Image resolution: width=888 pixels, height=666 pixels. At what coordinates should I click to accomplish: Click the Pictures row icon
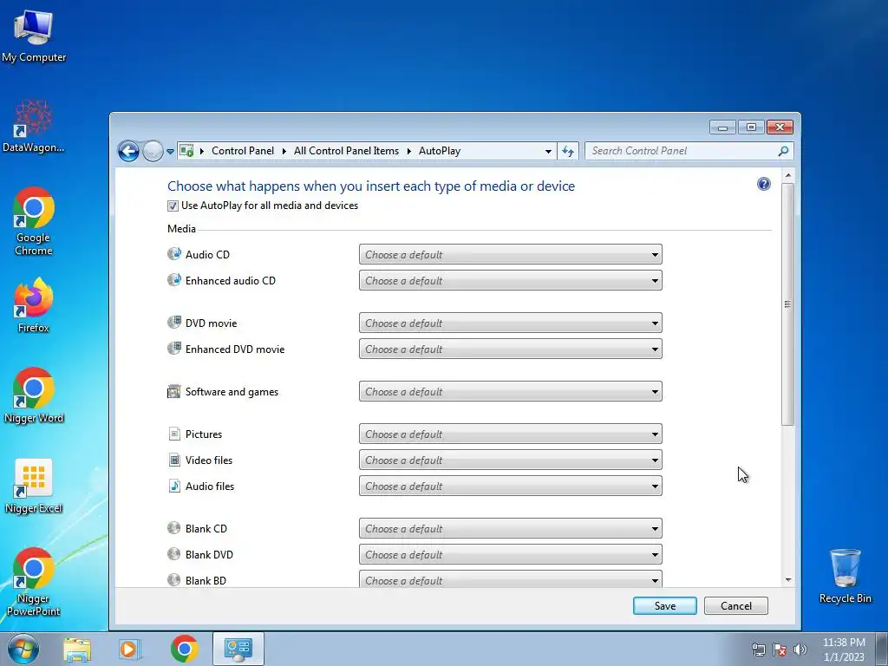[x=174, y=434]
